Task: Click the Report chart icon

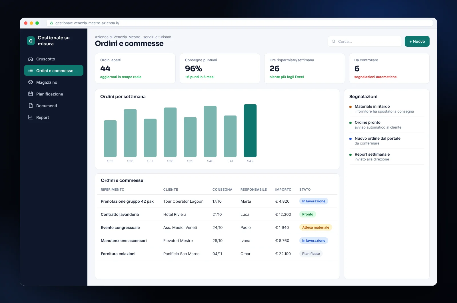Action: [31, 117]
